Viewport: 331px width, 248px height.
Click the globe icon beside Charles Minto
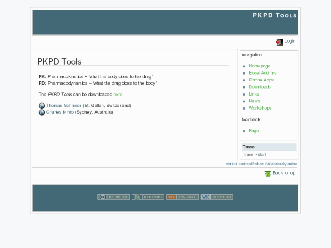41,112
